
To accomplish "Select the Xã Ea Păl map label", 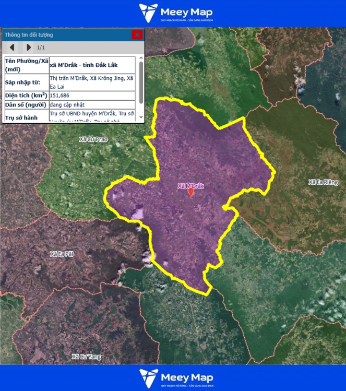I will point(62,254).
